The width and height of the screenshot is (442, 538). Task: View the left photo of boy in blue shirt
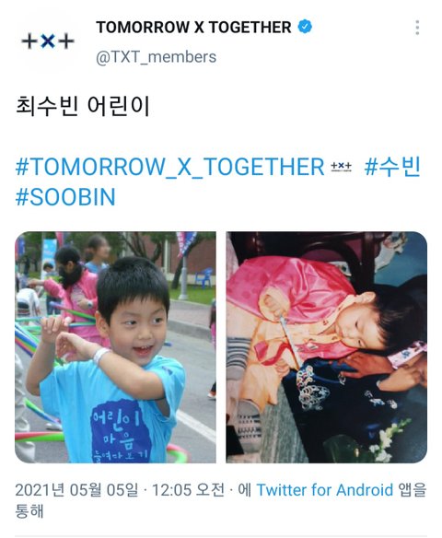tap(115, 347)
